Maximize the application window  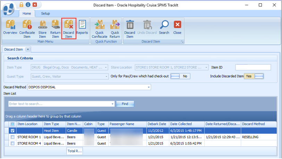tap(260, 5)
